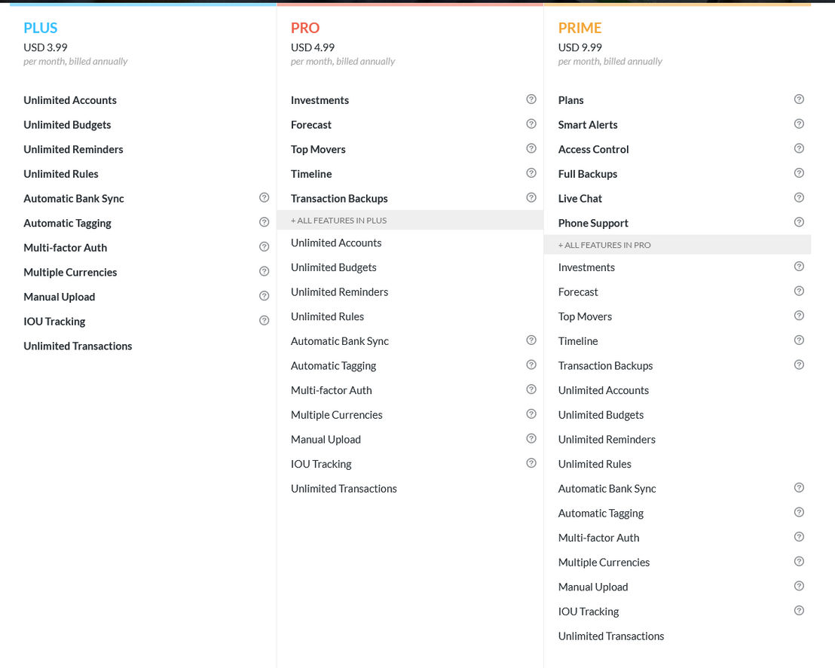Click help icon for Phone Support in PRIME
Image resolution: width=835 pixels, height=668 pixels.
click(x=799, y=222)
